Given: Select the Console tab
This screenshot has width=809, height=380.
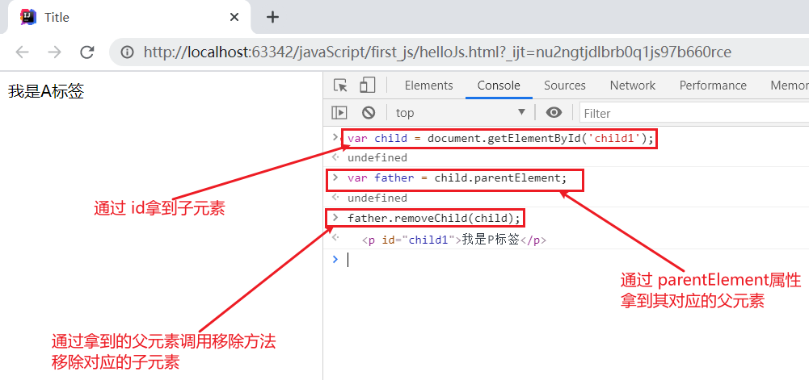Looking at the screenshot, I should point(499,86).
